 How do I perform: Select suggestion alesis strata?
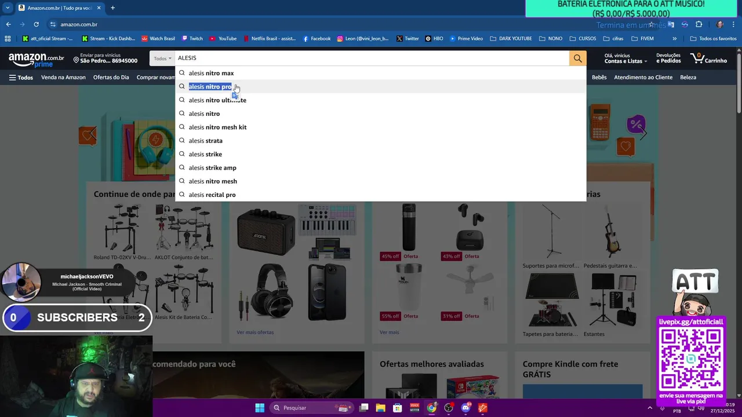coord(381,141)
